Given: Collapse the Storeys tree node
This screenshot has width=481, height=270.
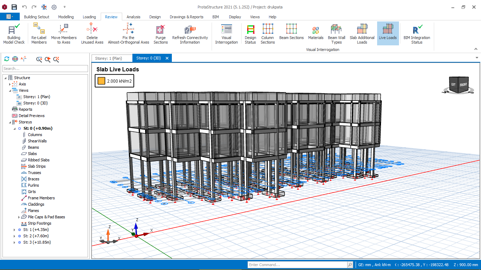Looking at the screenshot, I should [10, 122].
